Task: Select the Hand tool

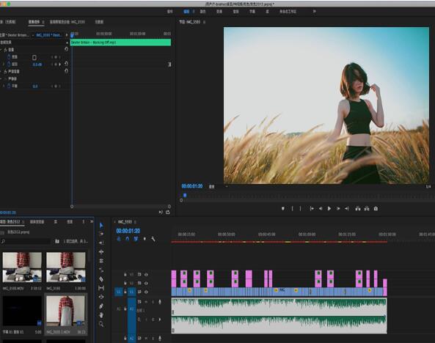Action: (x=101, y=315)
